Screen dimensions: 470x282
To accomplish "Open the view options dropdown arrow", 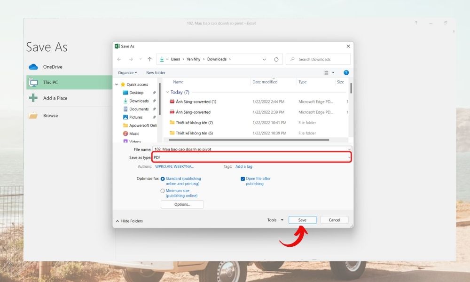I will pyautogui.click(x=333, y=72).
